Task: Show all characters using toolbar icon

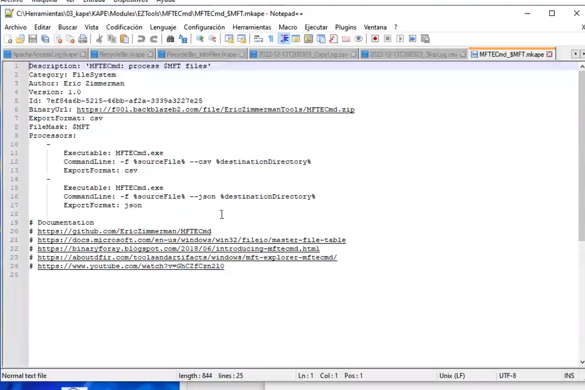Action: (x=270, y=39)
